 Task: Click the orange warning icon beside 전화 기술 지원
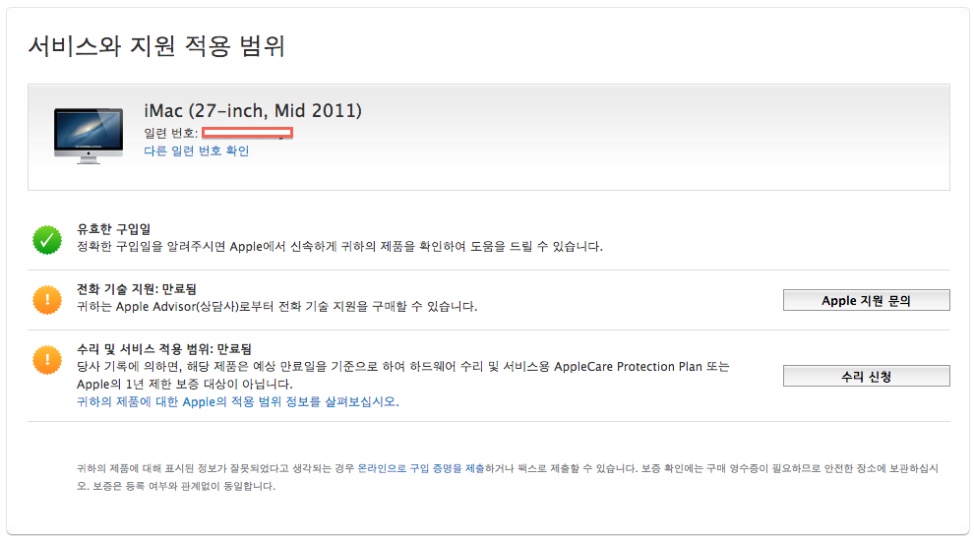pos(46,299)
